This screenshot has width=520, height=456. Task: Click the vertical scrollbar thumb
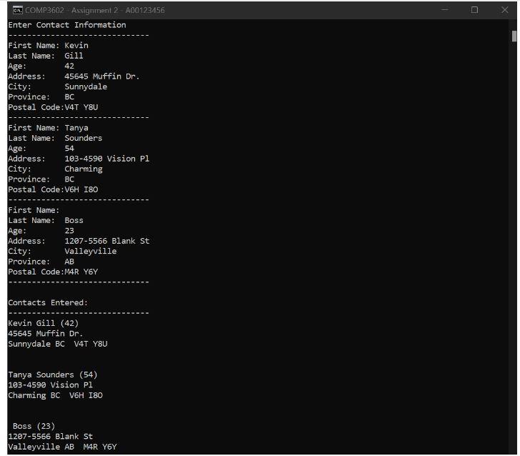[x=514, y=36]
